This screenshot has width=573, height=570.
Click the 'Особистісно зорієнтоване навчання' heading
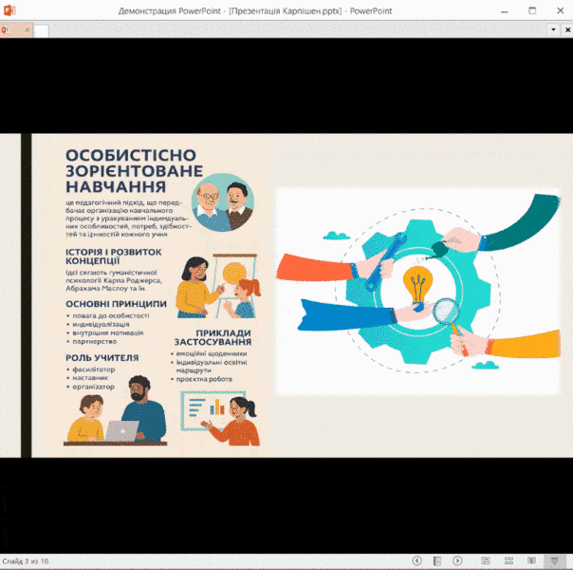point(133,170)
